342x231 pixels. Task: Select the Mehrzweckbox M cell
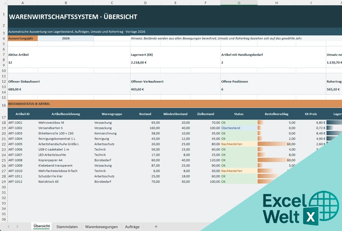tap(66, 123)
